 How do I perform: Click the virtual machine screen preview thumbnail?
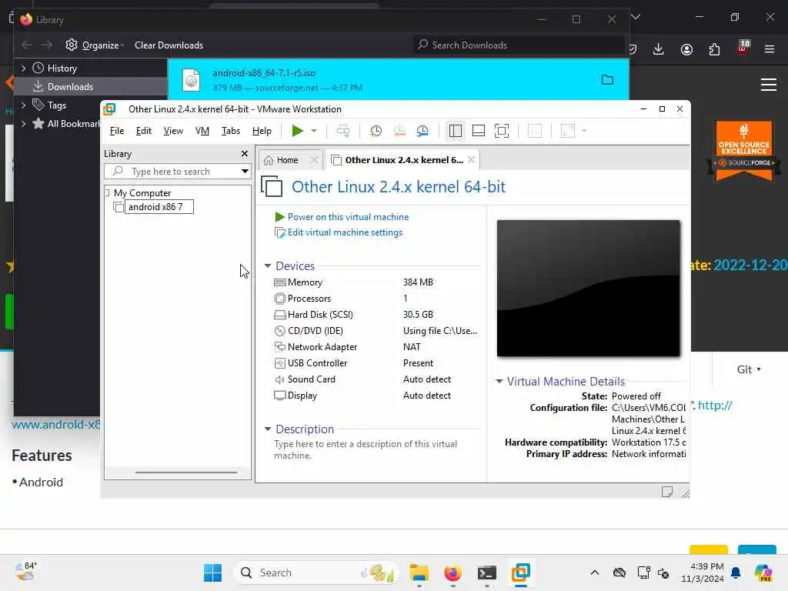(x=589, y=289)
